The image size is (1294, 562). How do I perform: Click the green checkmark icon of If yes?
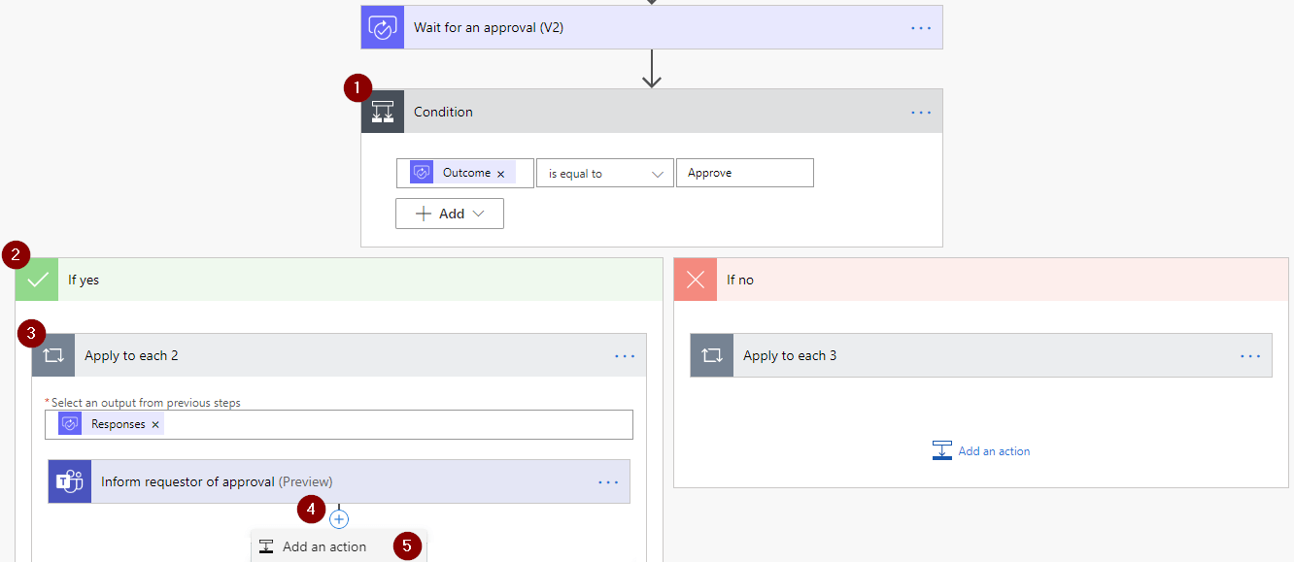[35, 279]
